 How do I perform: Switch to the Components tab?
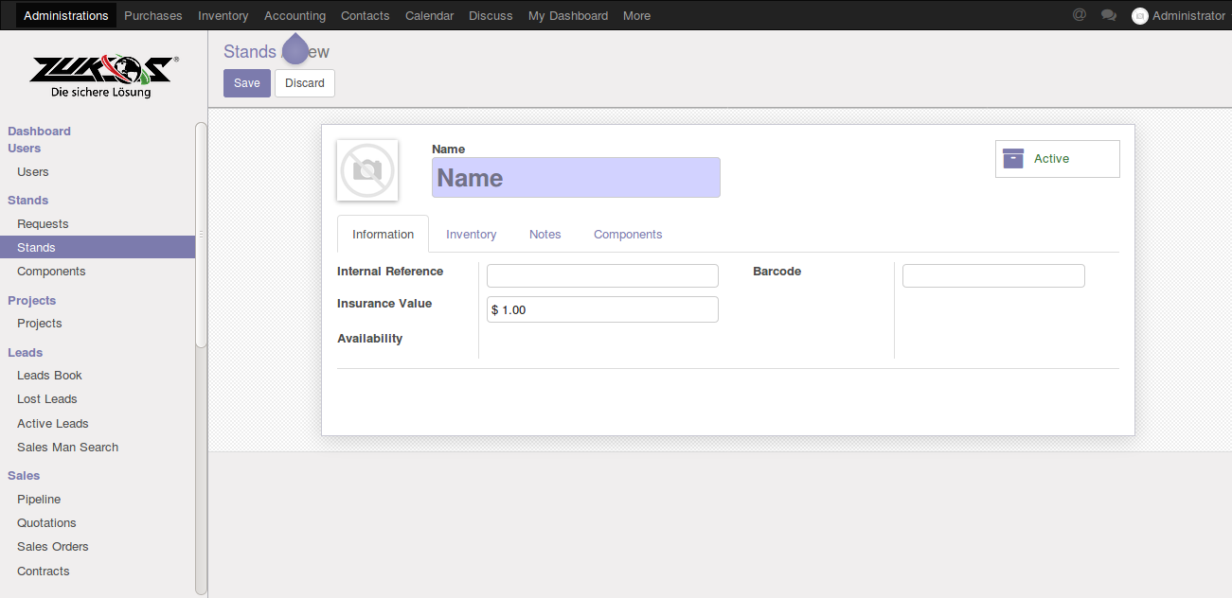pos(628,234)
